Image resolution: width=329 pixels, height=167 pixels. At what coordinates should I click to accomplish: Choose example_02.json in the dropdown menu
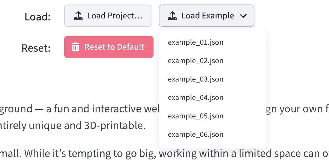196,61
